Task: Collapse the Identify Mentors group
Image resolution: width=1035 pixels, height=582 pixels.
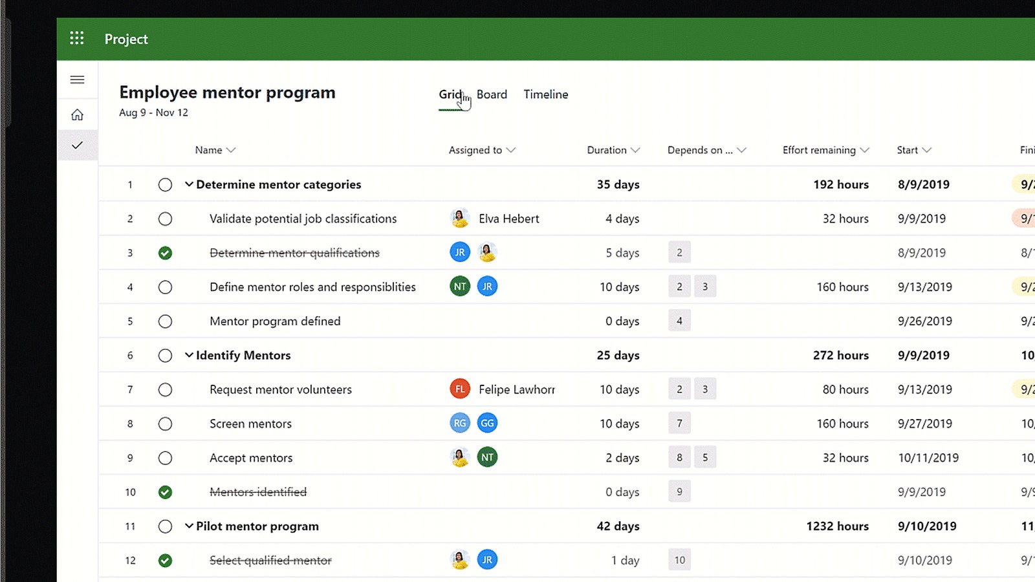Action: point(189,355)
